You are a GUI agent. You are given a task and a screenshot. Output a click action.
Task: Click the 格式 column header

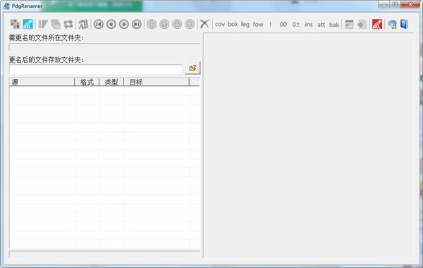87,82
